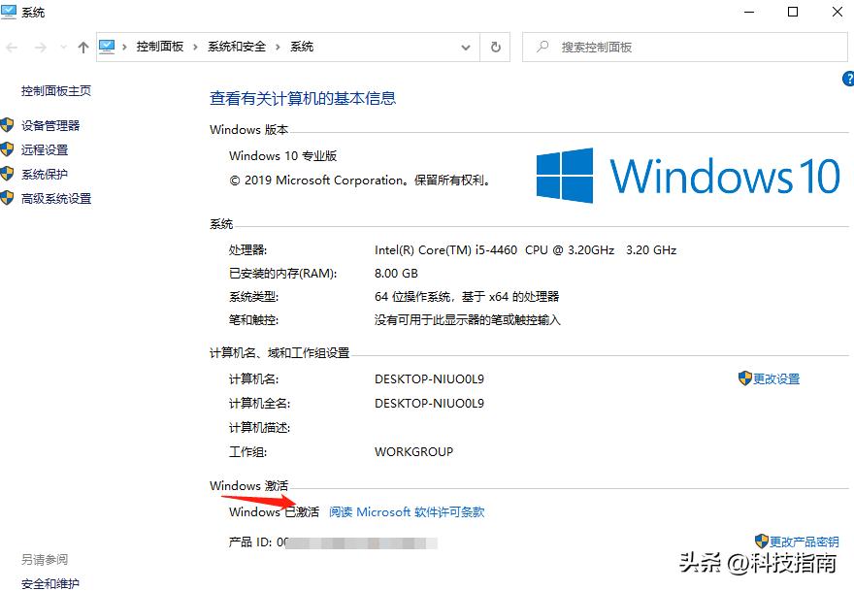Click the forward navigation arrow
Viewport: 854px width, 591px height.
[x=39, y=47]
